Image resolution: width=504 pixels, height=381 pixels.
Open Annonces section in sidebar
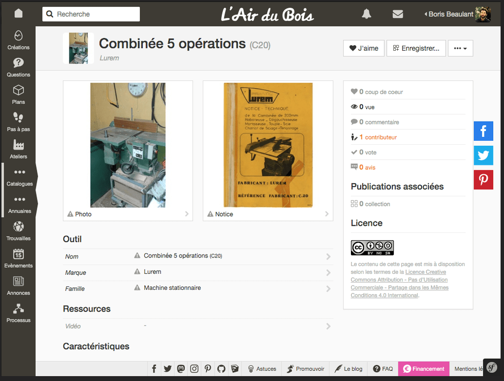(x=18, y=286)
